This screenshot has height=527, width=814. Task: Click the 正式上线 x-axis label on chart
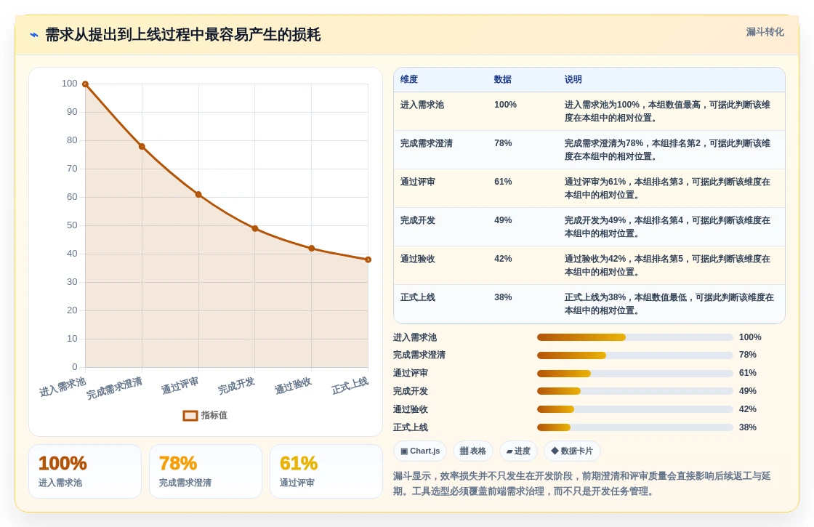(350, 385)
